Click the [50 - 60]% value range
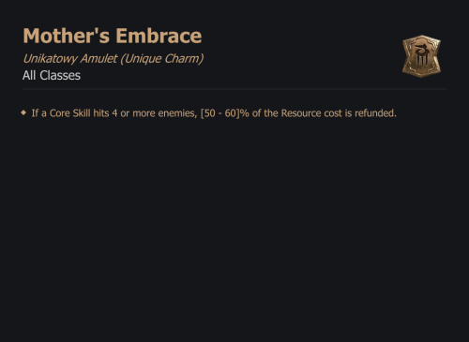Viewport: 469px width, 342px height. click(225, 113)
